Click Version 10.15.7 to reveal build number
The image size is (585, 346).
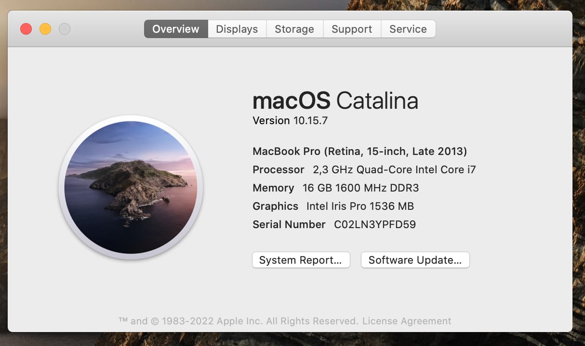click(290, 121)
